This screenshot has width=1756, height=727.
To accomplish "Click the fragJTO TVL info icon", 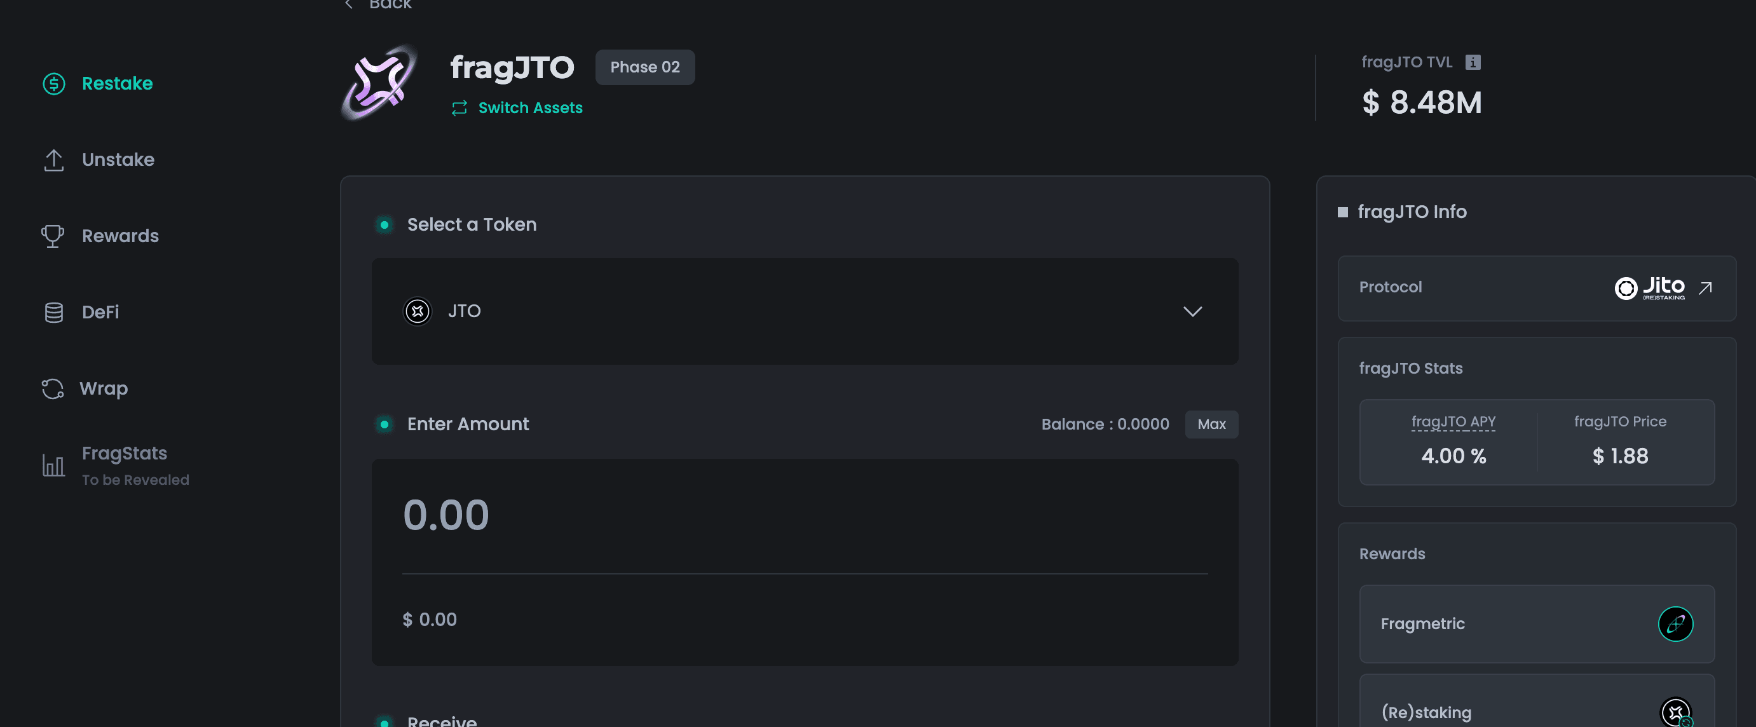I will tap(1473, 62).
